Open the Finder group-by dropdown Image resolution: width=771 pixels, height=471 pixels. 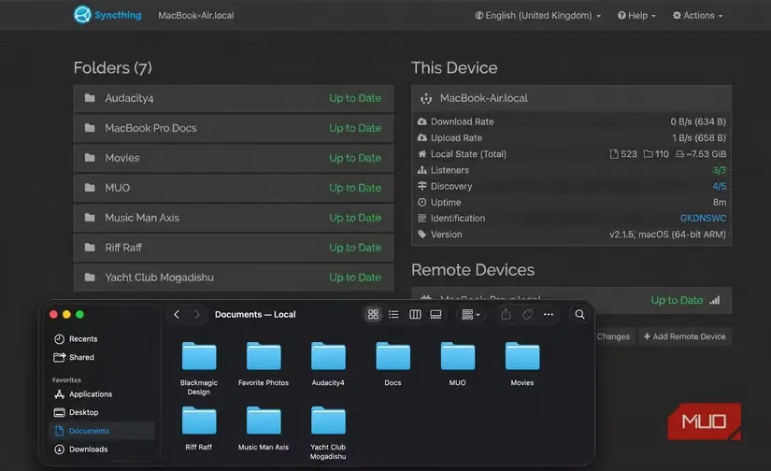coord(471,314)
